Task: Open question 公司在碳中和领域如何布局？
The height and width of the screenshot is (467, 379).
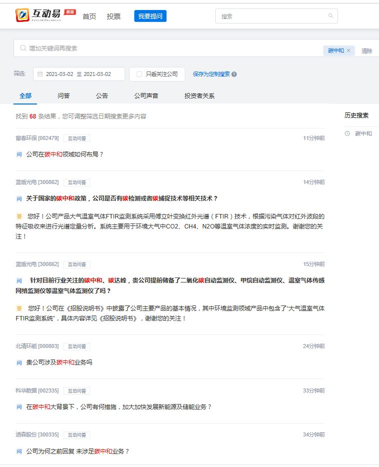Action: tap(65, 154)
